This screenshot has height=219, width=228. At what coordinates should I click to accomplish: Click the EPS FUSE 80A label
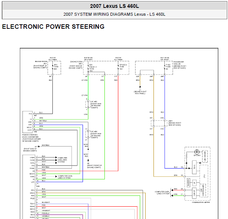pos(56,67)
